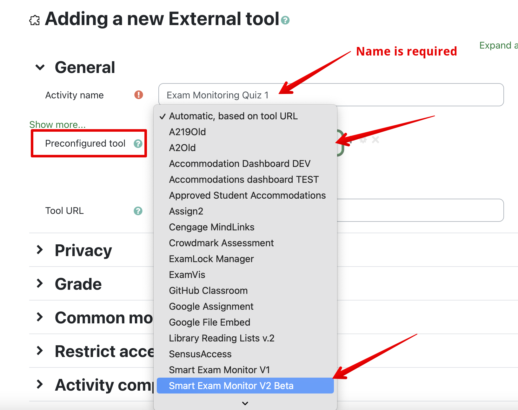Click the puzzle piece icon by the title
This screenshot has width=518, height=410.
pyautogui.click(x=35, y=20)
